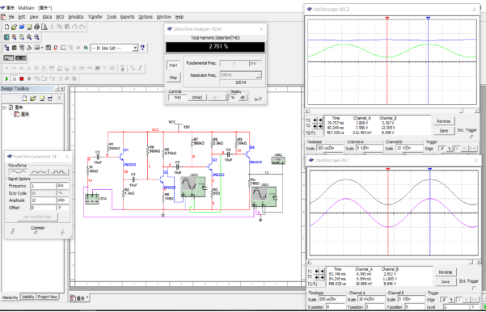The image size is (486, 312).
Task: Stop simulation with red square
Action: (22, 78)
